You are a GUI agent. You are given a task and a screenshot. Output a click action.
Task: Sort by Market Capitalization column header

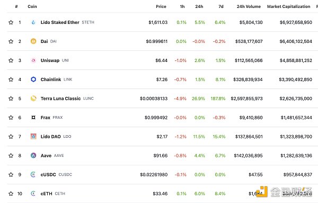point(289,6)
